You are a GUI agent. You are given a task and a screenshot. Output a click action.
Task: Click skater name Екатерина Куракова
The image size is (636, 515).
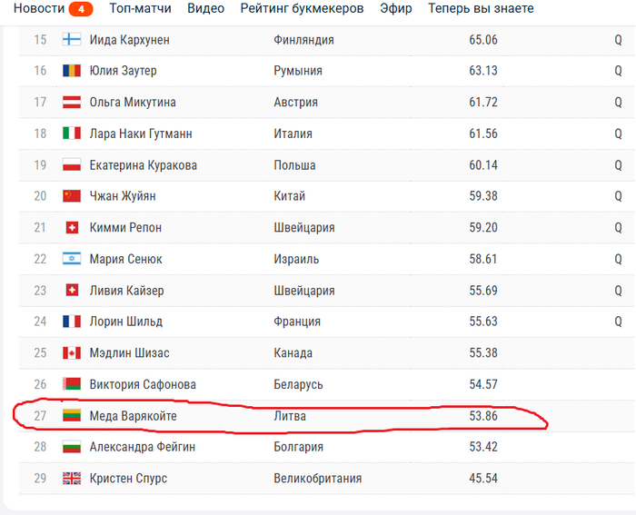point(143,165)
